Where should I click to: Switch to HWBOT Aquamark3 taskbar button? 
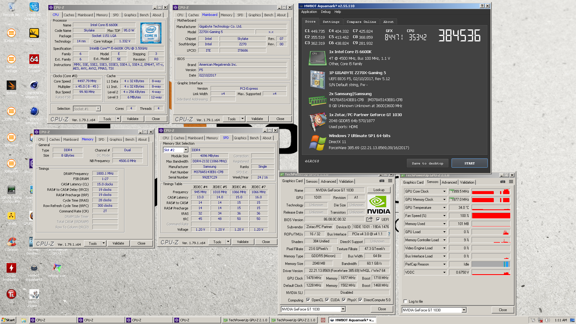[352, 320]
